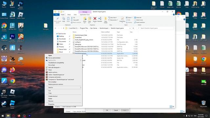Choose Pin to Start
210x118 pixels.
click(x=52, y=65)
